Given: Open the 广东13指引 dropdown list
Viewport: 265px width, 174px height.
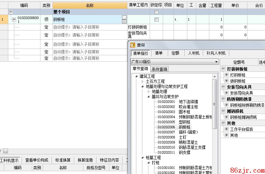Looking at the screenshot, I should coord(217,62).
